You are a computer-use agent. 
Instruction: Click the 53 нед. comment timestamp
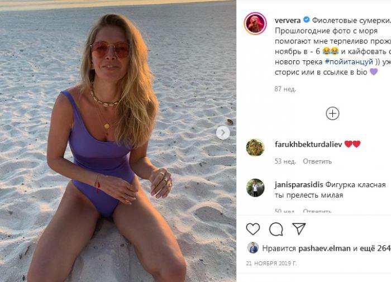[x=285, y=161]
